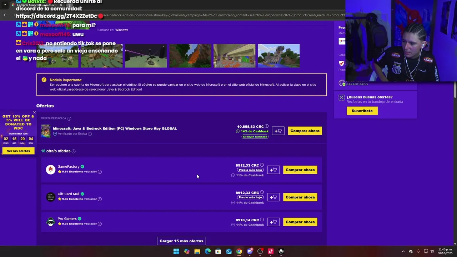Open GameFactory seller name link
The height and width of the screenshot is (257, 457).
tap(69, 167)
